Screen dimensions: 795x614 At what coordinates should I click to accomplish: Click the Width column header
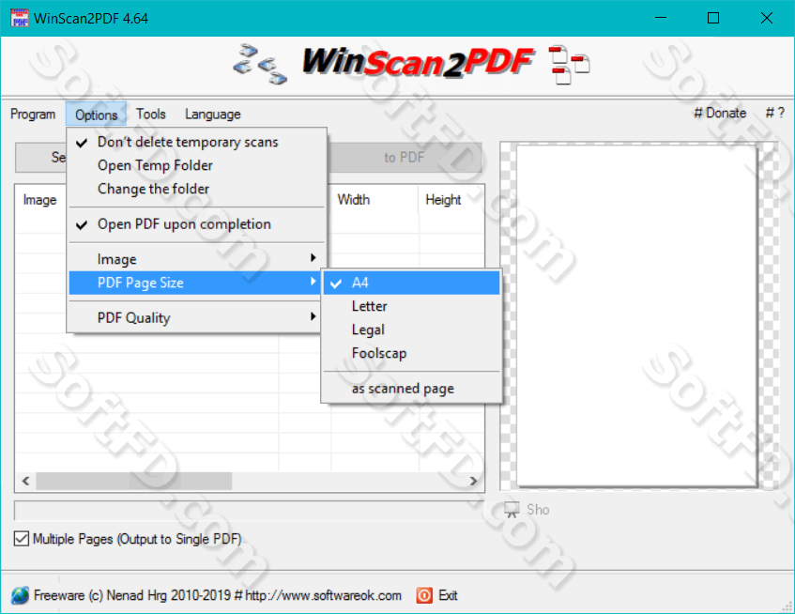(375, 200)
